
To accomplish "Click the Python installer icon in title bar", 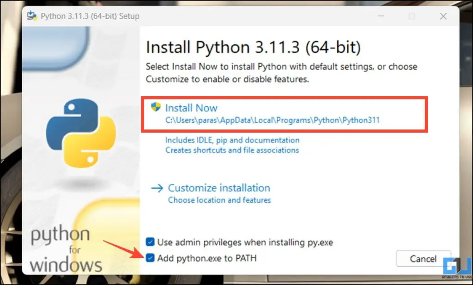I will click(x=32, y=16).
